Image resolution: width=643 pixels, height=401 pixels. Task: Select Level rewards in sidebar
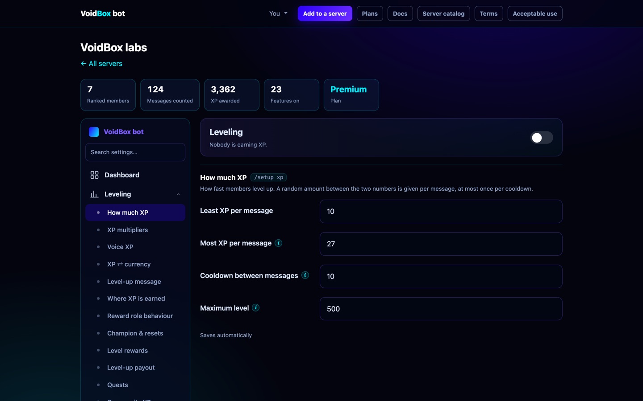pyautogui.click(x=135, y=351)
